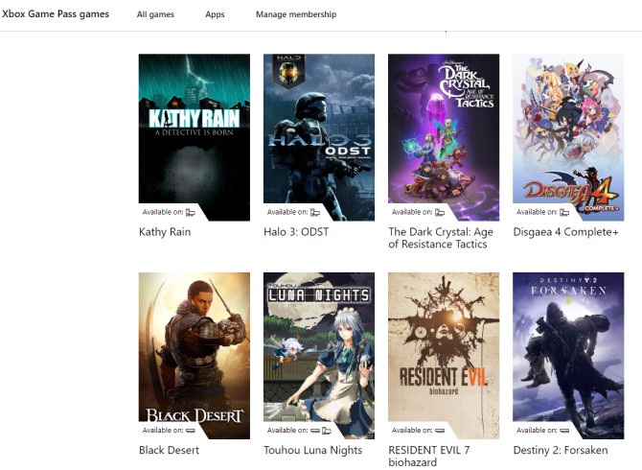Open the Apps tab
The image size is (642, 470).
[x=215, y=14]
